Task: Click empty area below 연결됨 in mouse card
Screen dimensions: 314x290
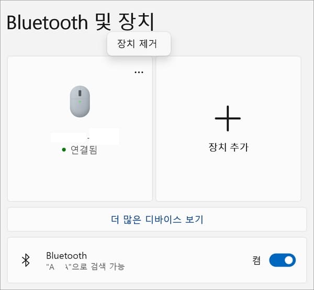Action: [80, 179]
